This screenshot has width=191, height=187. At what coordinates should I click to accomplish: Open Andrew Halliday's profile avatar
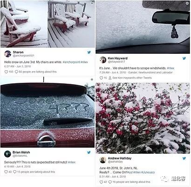coord(103,160)
